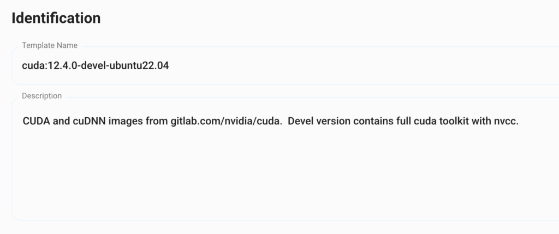Click the Template Name floating label

(x=50, y=46)
